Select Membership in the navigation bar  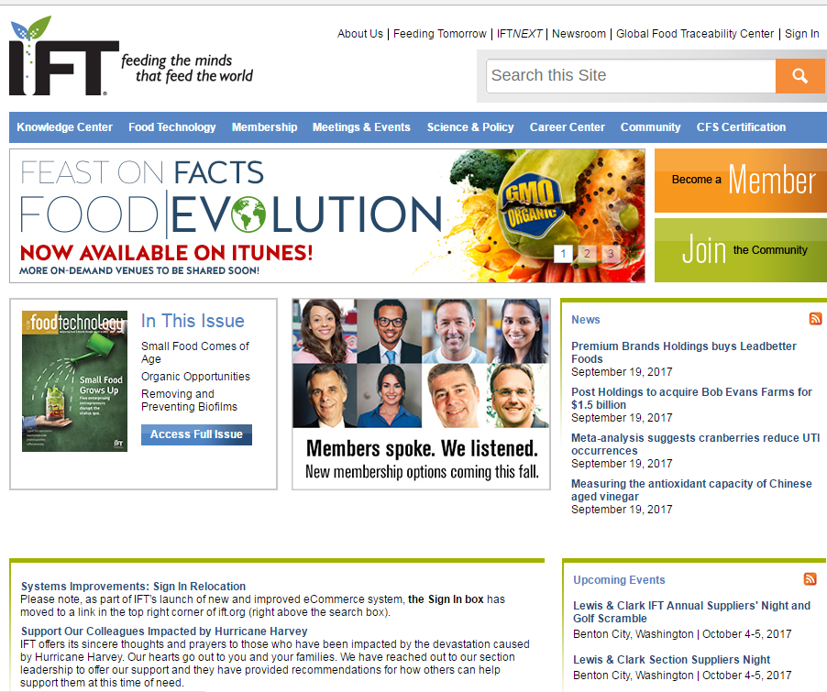pos(264,127)
